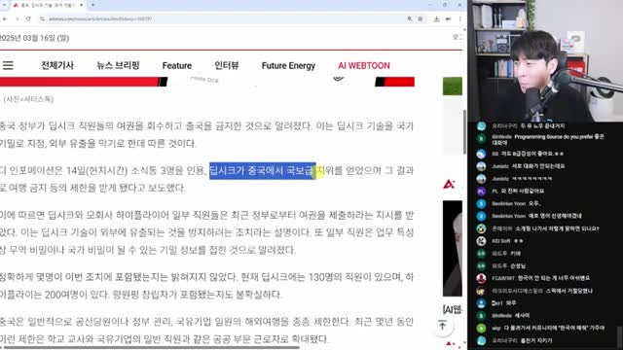
Task: Click the green sidebar thumbnail image
Action: point(453,87)
